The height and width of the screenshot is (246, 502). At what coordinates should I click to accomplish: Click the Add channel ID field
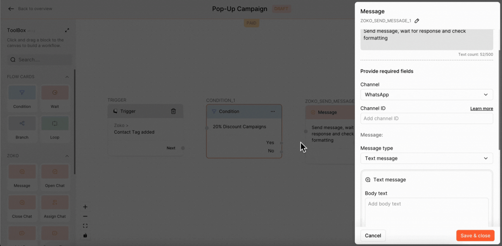point(426,119)
